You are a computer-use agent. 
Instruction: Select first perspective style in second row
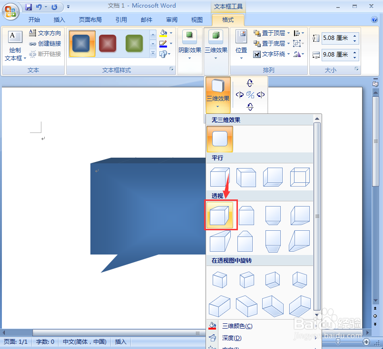tap(220, 241)
